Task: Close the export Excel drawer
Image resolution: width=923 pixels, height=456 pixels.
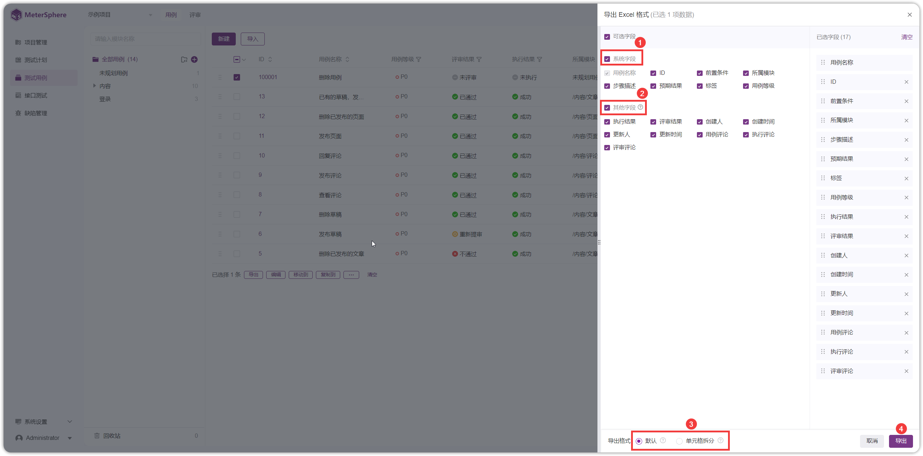Action: pos(909,15)
